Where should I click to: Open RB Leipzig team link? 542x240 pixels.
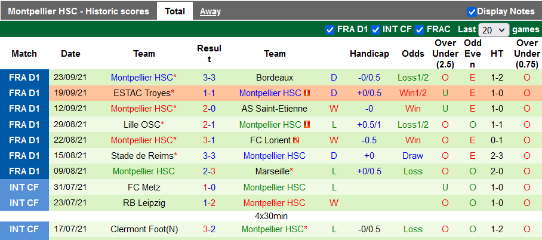coord(144,202)
